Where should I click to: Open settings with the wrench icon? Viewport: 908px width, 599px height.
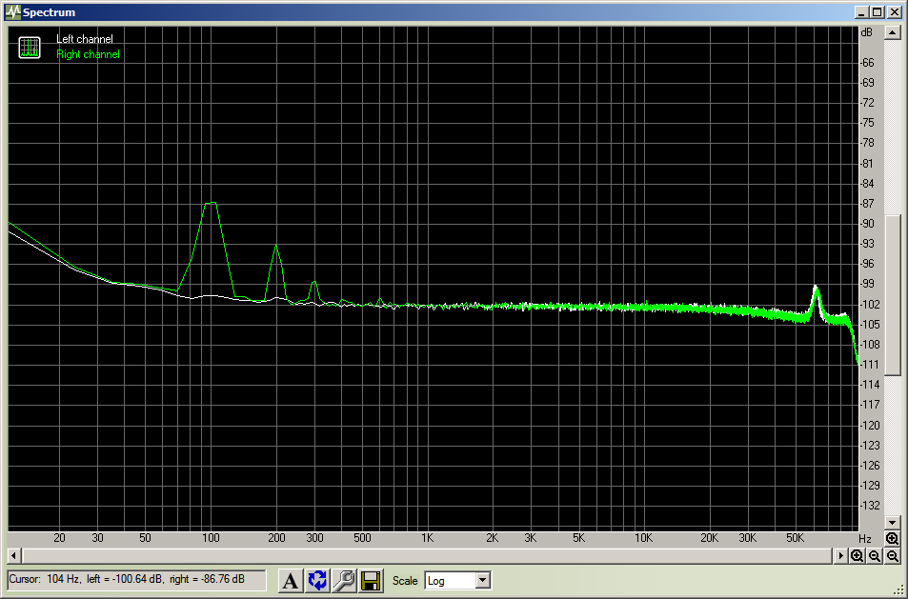click(x=344, y=581)
